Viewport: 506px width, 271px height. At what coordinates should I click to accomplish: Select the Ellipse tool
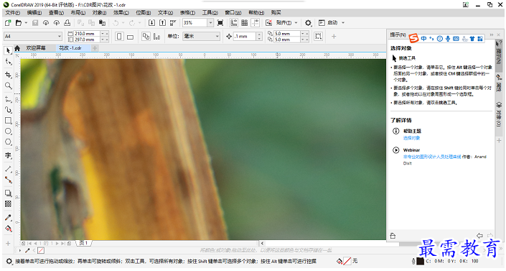(9, 132)
